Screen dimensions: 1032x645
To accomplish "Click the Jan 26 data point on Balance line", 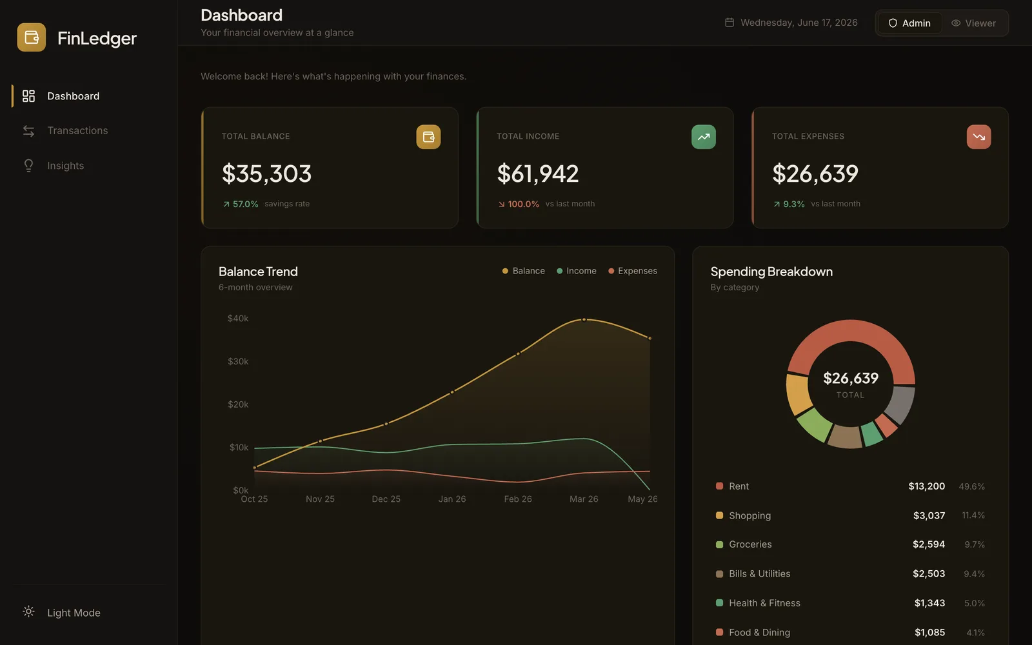I will pos(452,392).
